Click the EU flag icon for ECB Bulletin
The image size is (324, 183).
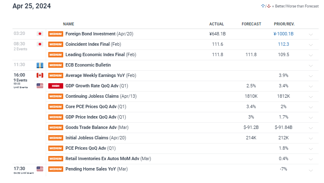coord(40,65)
